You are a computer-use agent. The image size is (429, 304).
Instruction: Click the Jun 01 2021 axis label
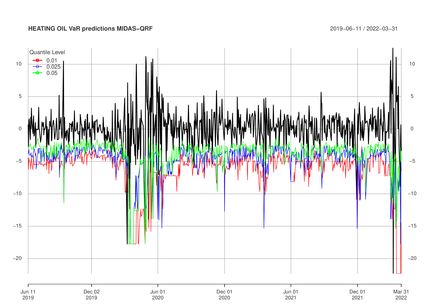click(x=291, y=295)
